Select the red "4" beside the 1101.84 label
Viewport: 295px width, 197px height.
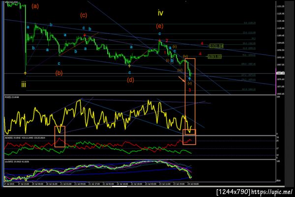tap(202, 43)
